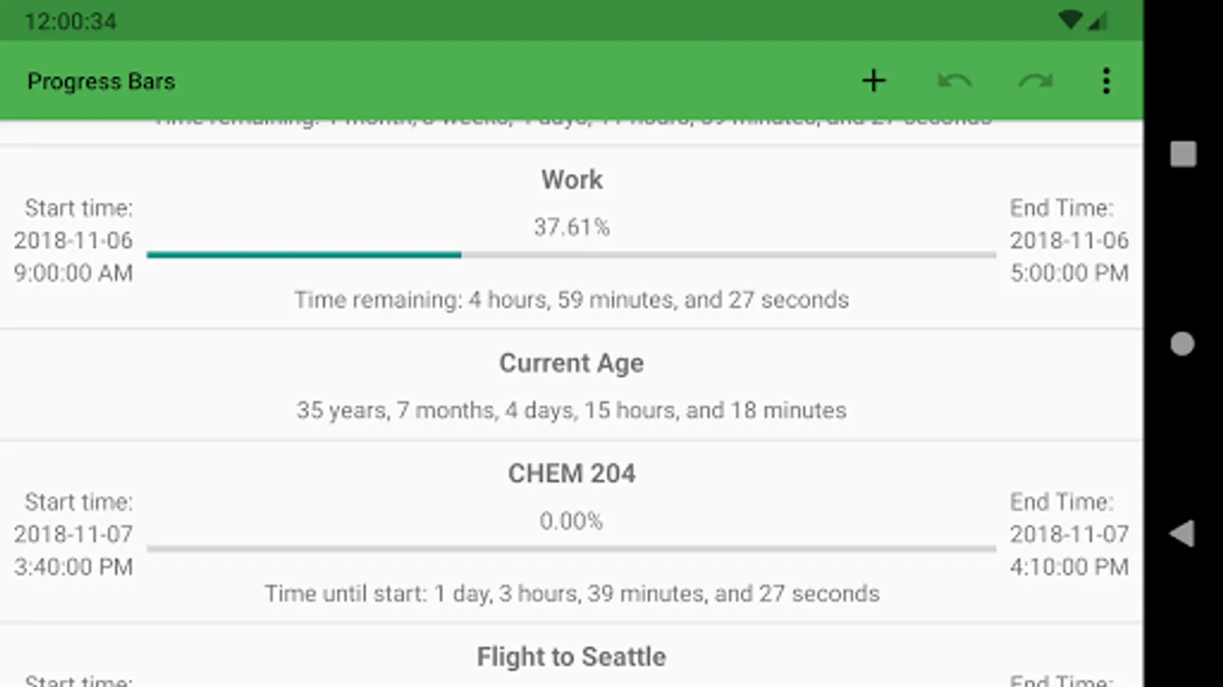Open the Flight to Seattle entry

(x=571, y=656)
